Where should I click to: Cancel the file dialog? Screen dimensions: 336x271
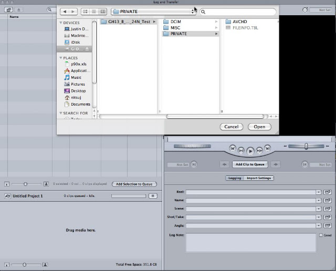tap(232, 127)
